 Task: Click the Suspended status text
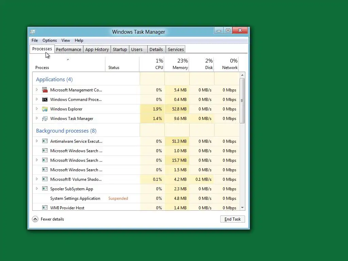point(118,198)
